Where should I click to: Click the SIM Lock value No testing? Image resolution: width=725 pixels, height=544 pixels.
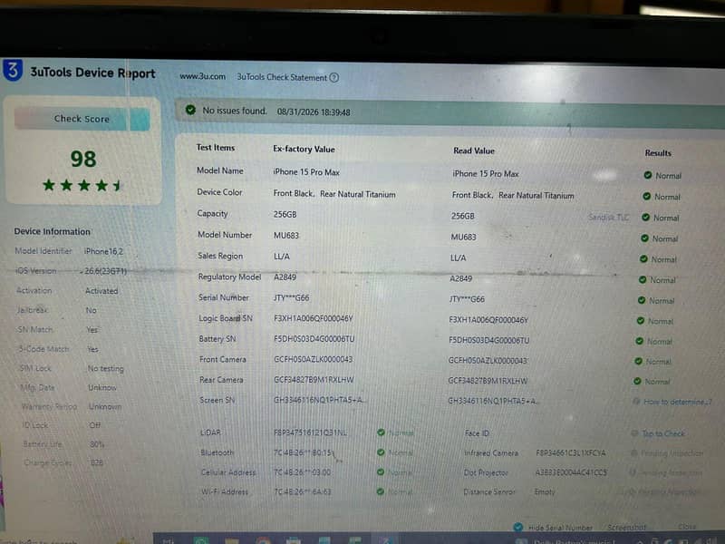[105, 369]
